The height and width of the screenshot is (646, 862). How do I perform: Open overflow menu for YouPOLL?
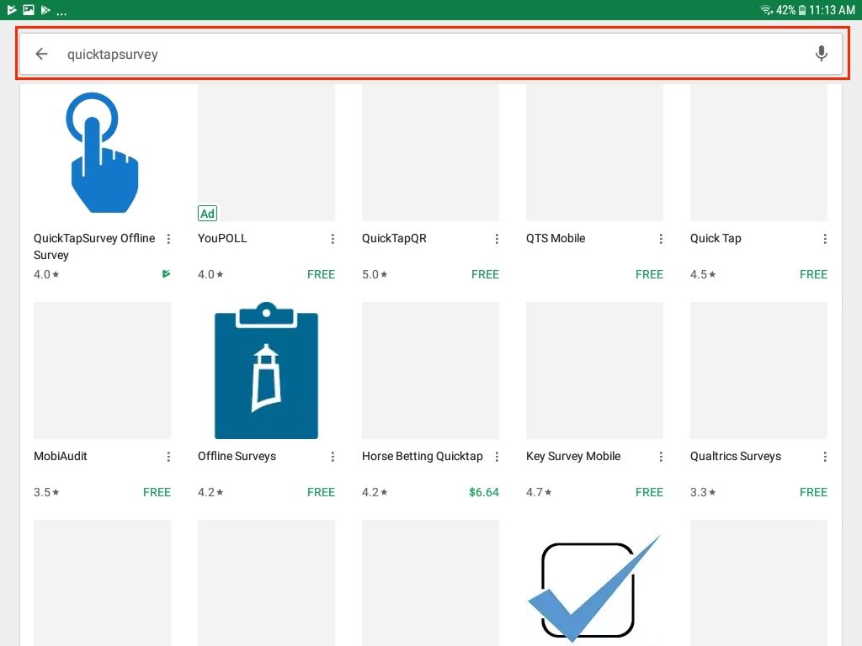[333, 238]
